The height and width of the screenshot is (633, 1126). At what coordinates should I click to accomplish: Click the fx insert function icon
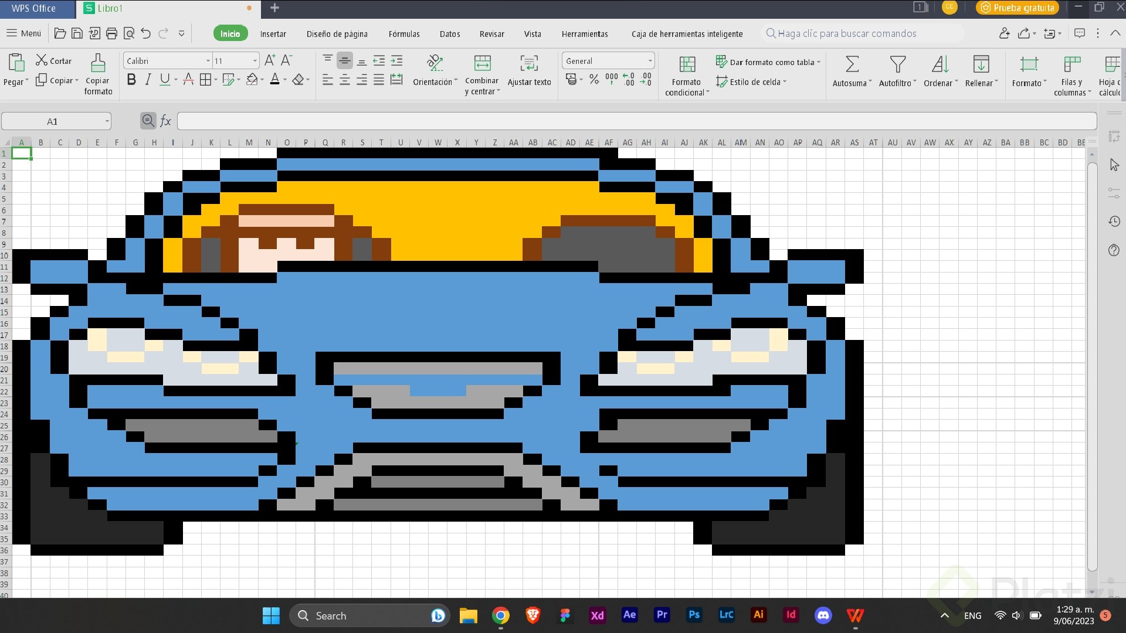(165, 121)
